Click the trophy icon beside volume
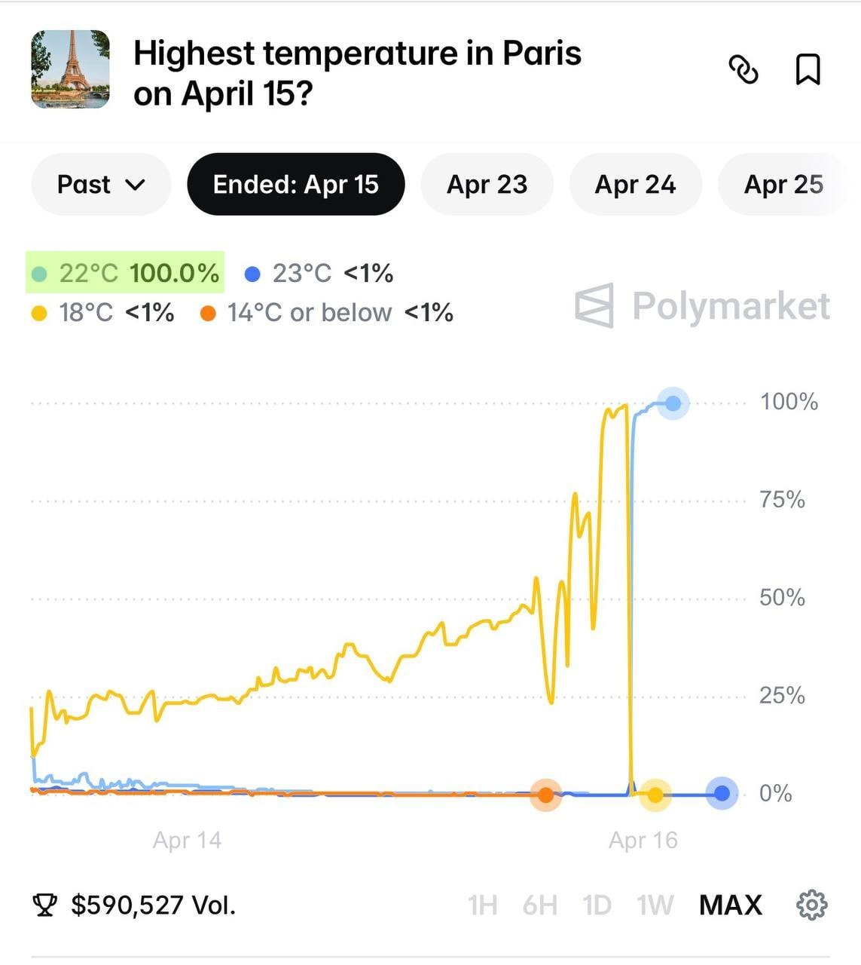The height and width of the screenshot is (965, 861). [x=45, y=905]
